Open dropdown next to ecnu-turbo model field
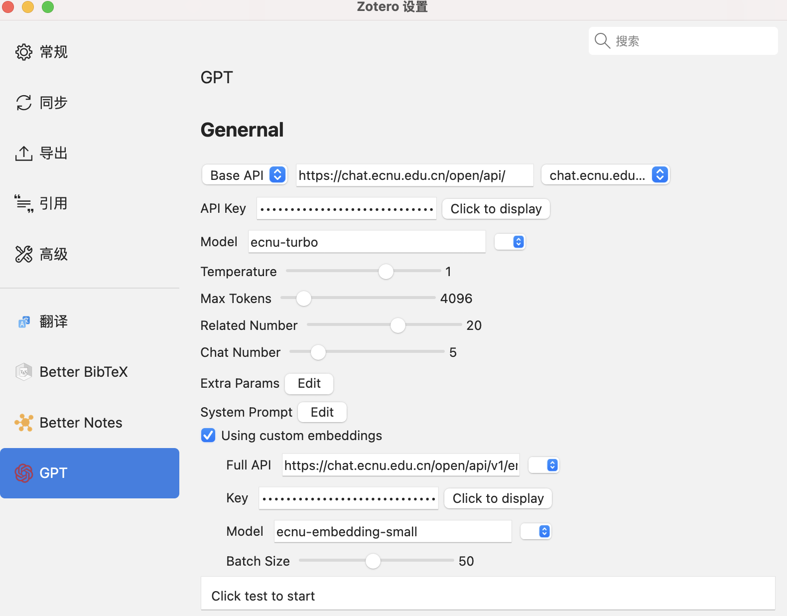The width and height of the screenshot is (787, 616). (510, 242)
